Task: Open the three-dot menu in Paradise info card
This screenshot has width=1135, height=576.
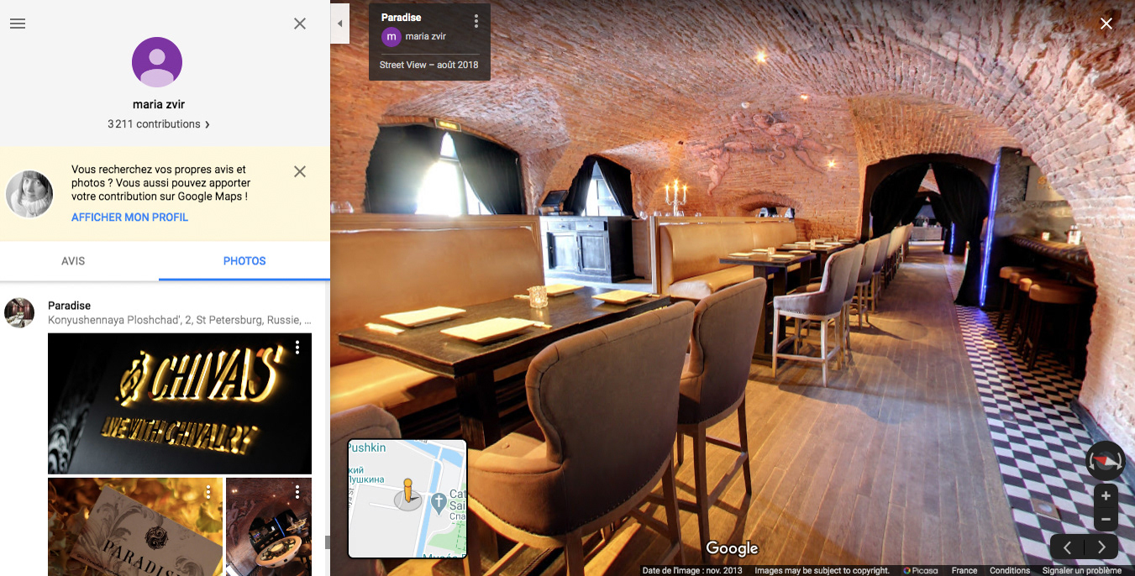Action: [x=476, y=21]
